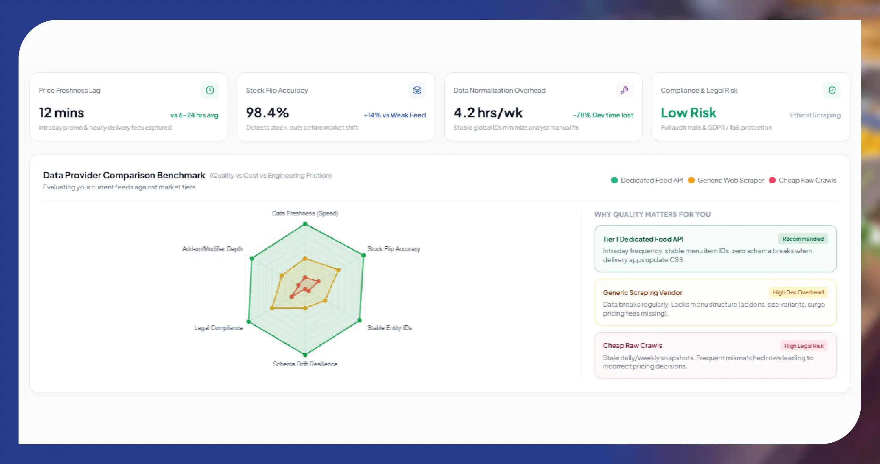Viewport: 880px width, 464px height.
Task: Click the Price Freshness Lag card title
Action: (x=69, y=90)
